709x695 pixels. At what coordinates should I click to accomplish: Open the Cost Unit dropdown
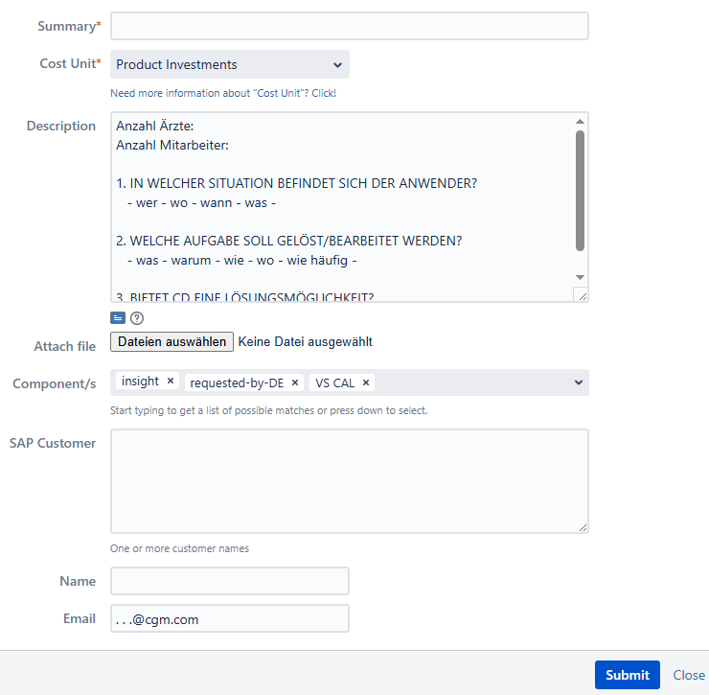[230, 65]
